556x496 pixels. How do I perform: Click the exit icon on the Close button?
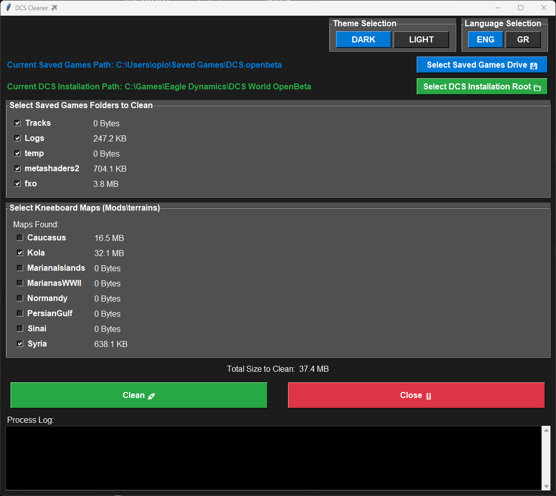coord(428,396)
